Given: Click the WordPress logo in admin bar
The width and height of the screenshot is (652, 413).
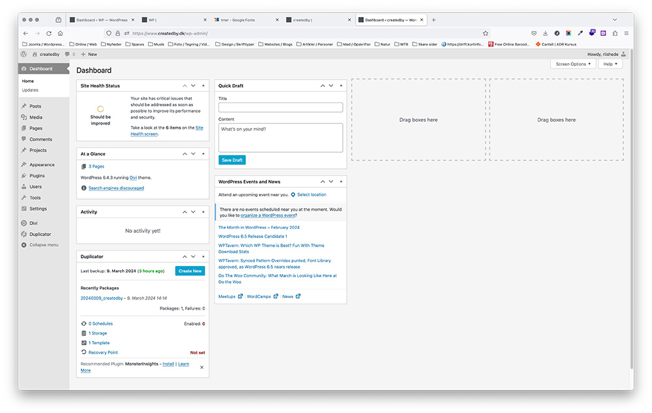Looking at the screenshot, I should click(x=24, y=54).
